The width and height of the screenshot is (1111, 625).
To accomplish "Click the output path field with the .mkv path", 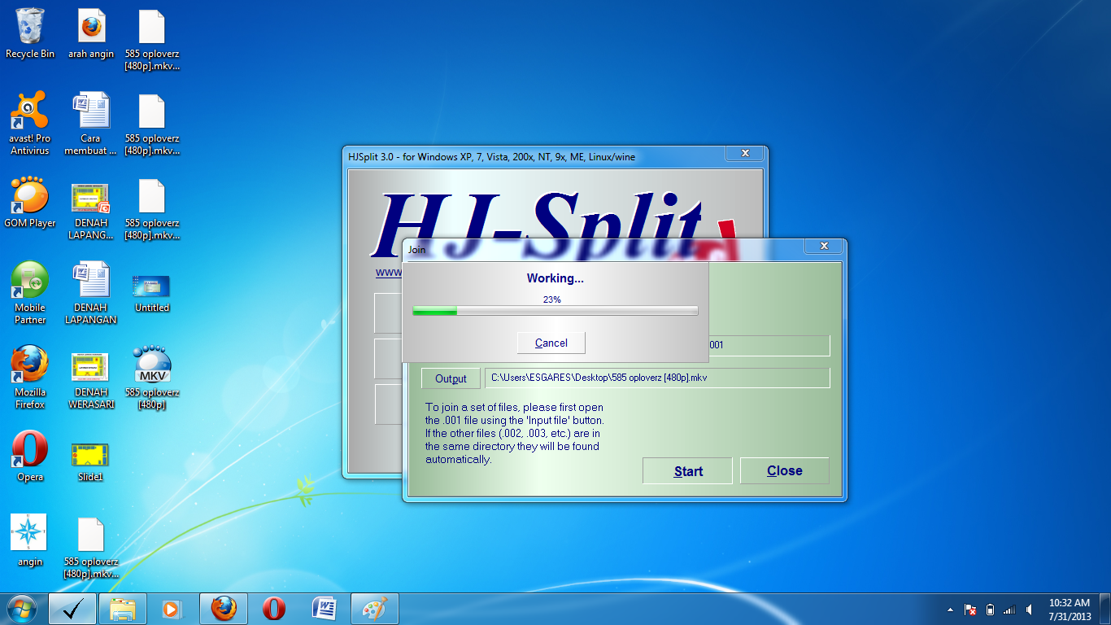I will pos(657,378).
